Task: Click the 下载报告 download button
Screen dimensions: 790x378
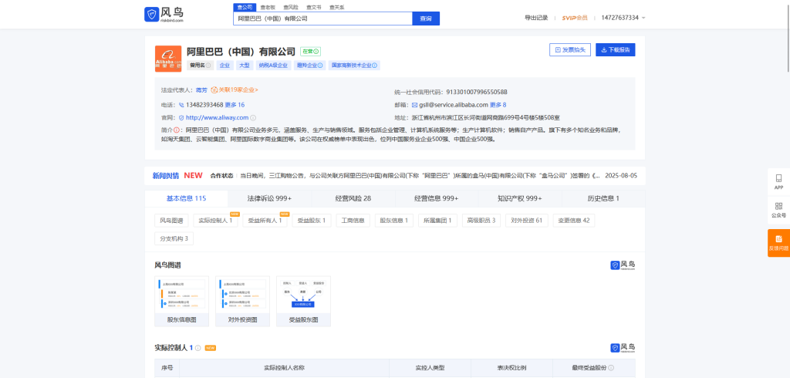Action: click(x=615, y=50)
